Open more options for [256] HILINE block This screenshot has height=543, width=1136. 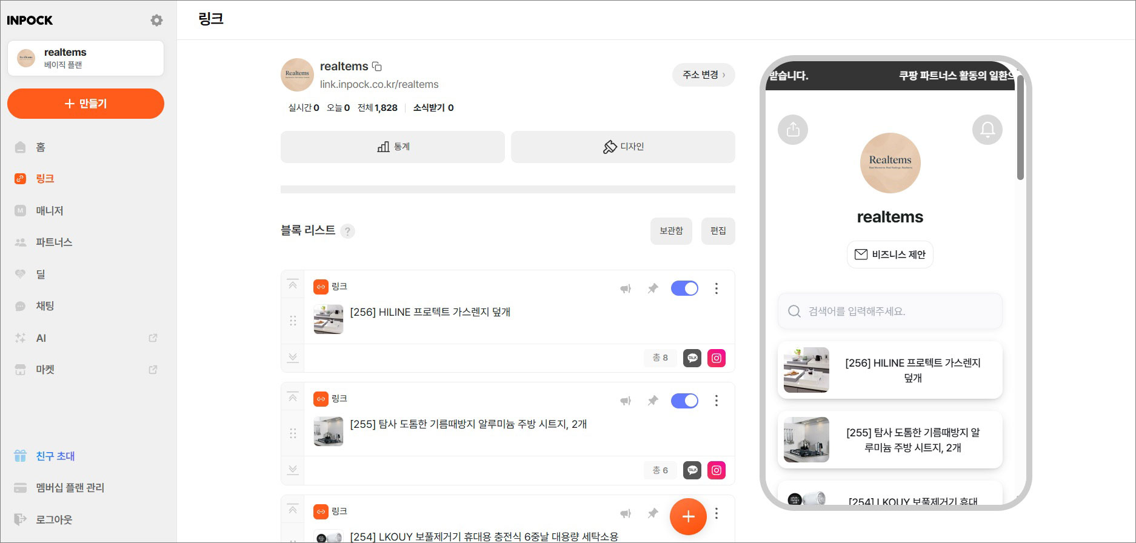pos(717,288)
